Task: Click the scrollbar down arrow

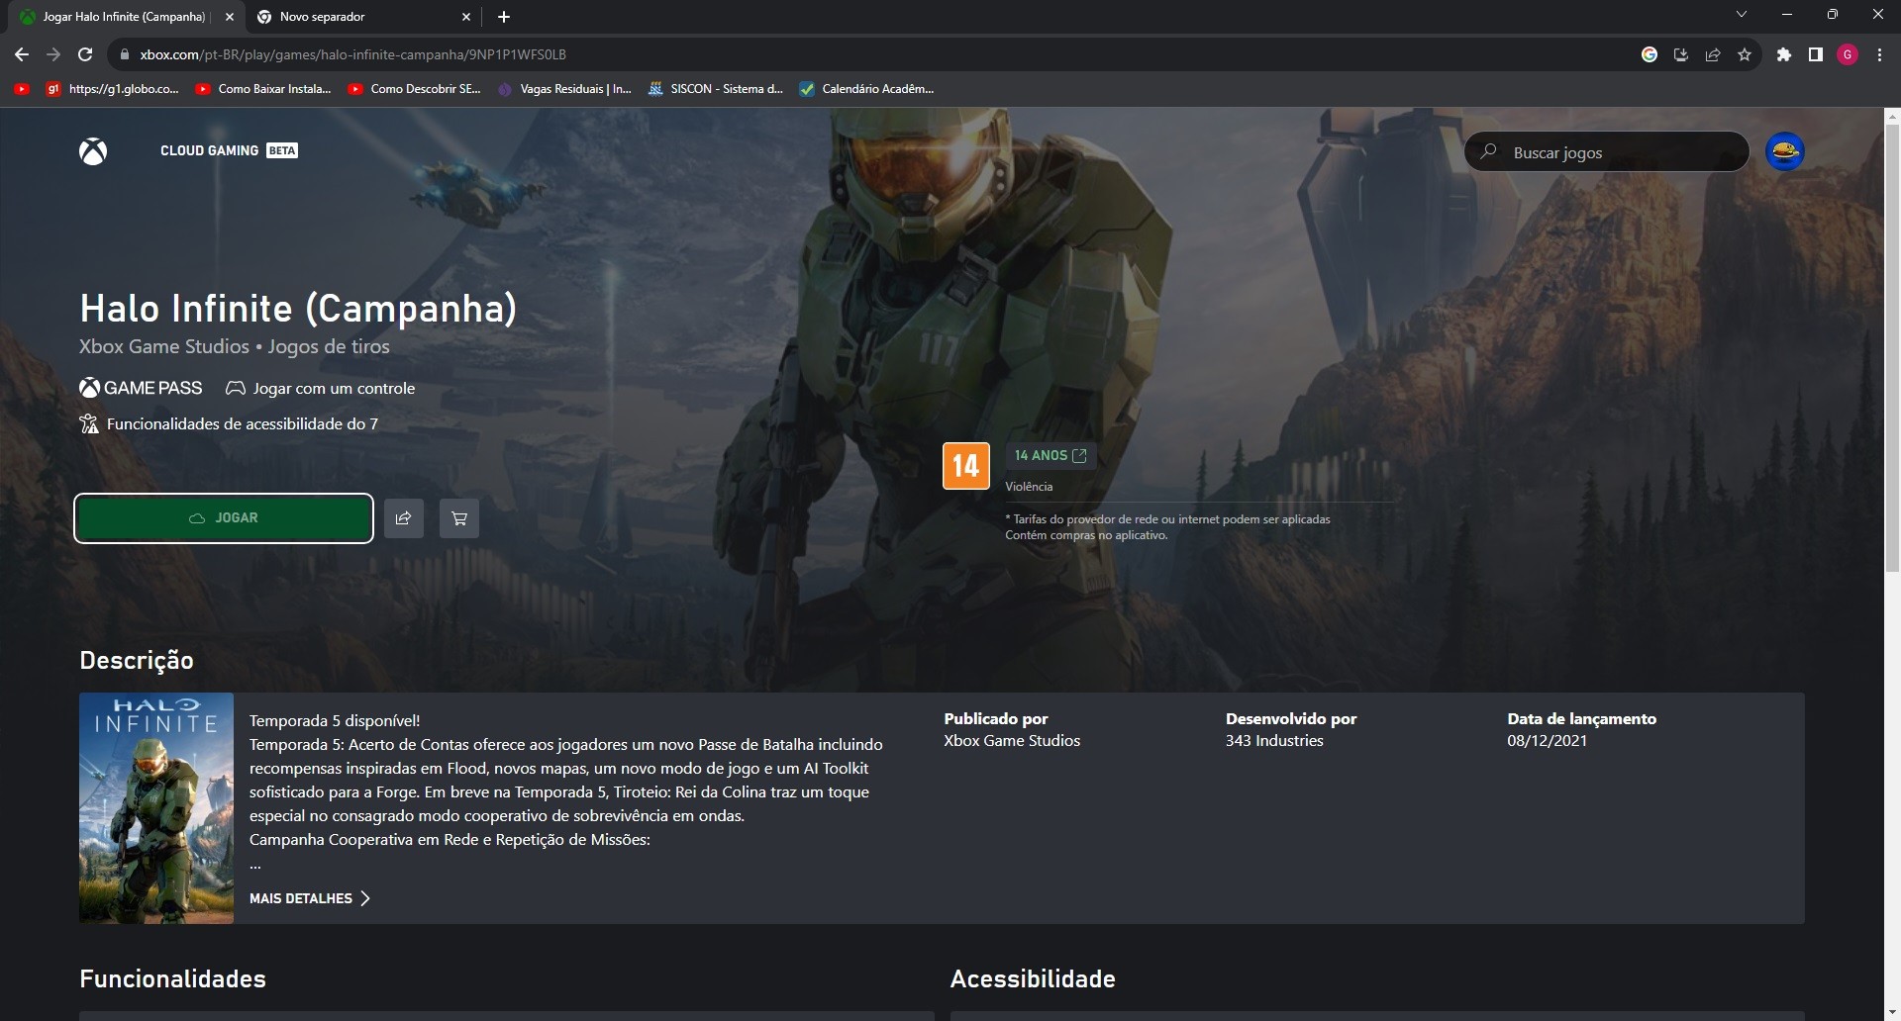Action: point(1892,1012)
